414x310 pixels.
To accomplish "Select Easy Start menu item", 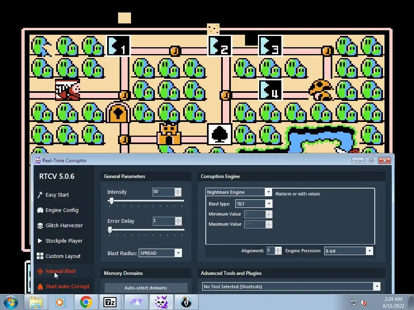I will [x=57, y=195].
